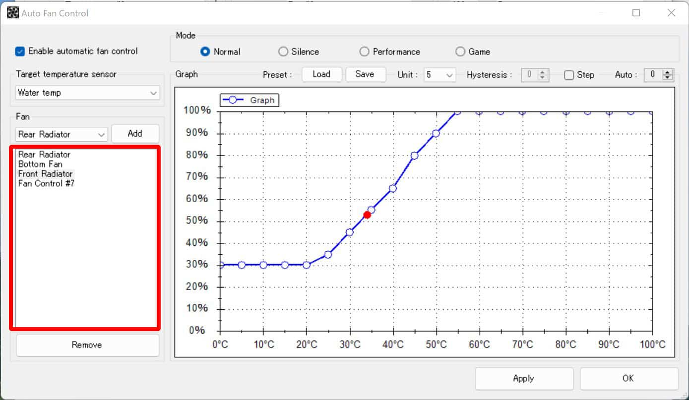The height and width of the screenshot is (400, 689).
Task: Toggle Enable automatic fan control checkbox
Action: [x=20, y=51]
